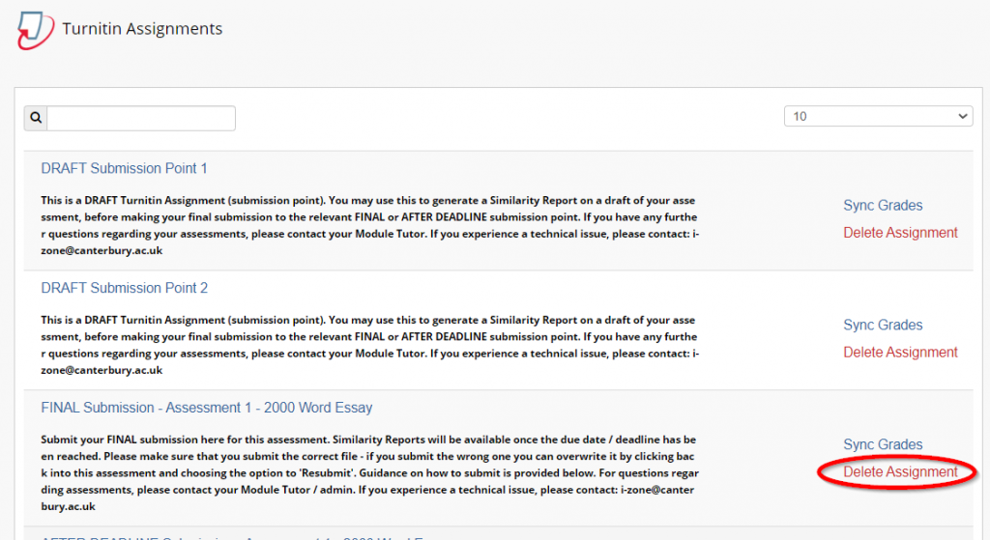The image size is (990, 540).
Task: Click description text under DRAFT Submission Point 1
Action: pos(370,225)
